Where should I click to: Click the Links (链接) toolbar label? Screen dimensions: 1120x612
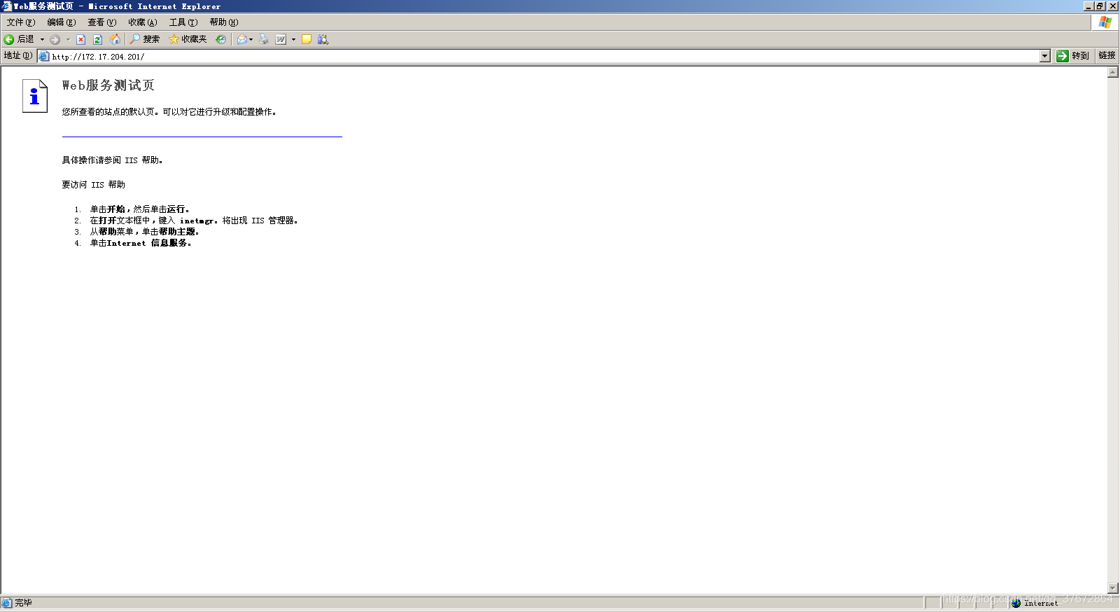point(1107,55)
